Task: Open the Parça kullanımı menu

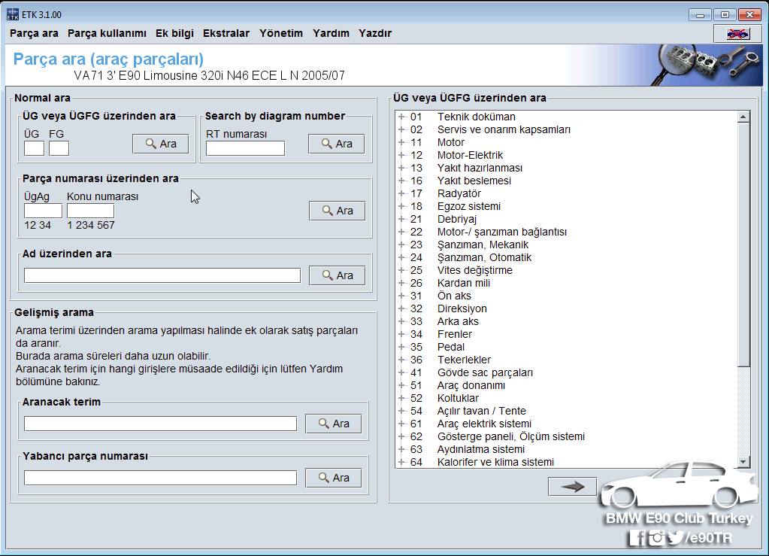Action: point(107,33)
